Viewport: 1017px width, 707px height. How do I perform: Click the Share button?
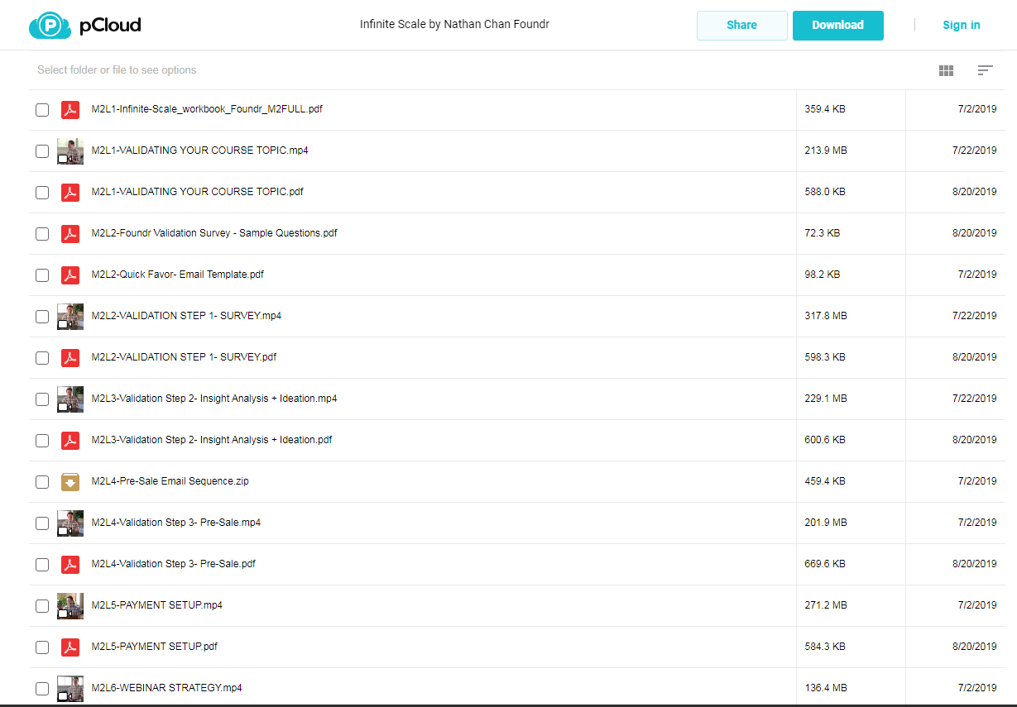click(x=741, y=26)
